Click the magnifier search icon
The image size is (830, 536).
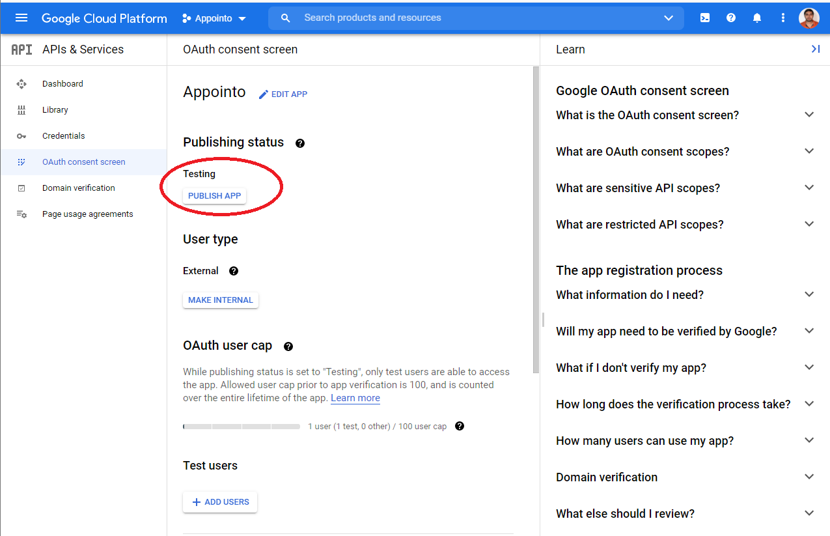[285, 18]
